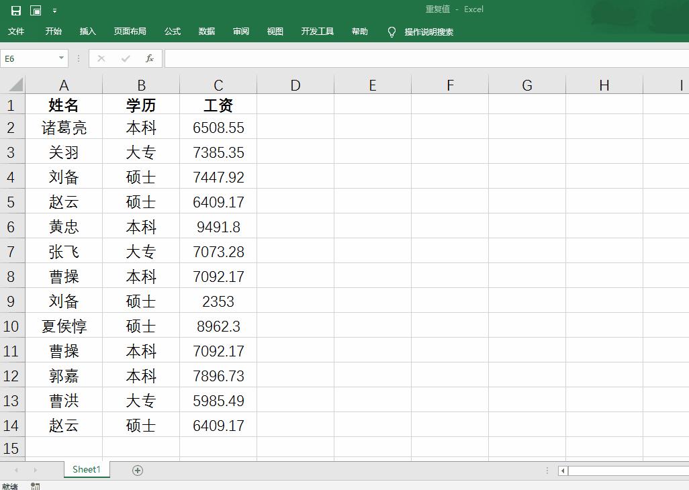Screen dimensions: 689x490
Task: Open the 开发工具 ribbon tab
Action: (317, 32)
